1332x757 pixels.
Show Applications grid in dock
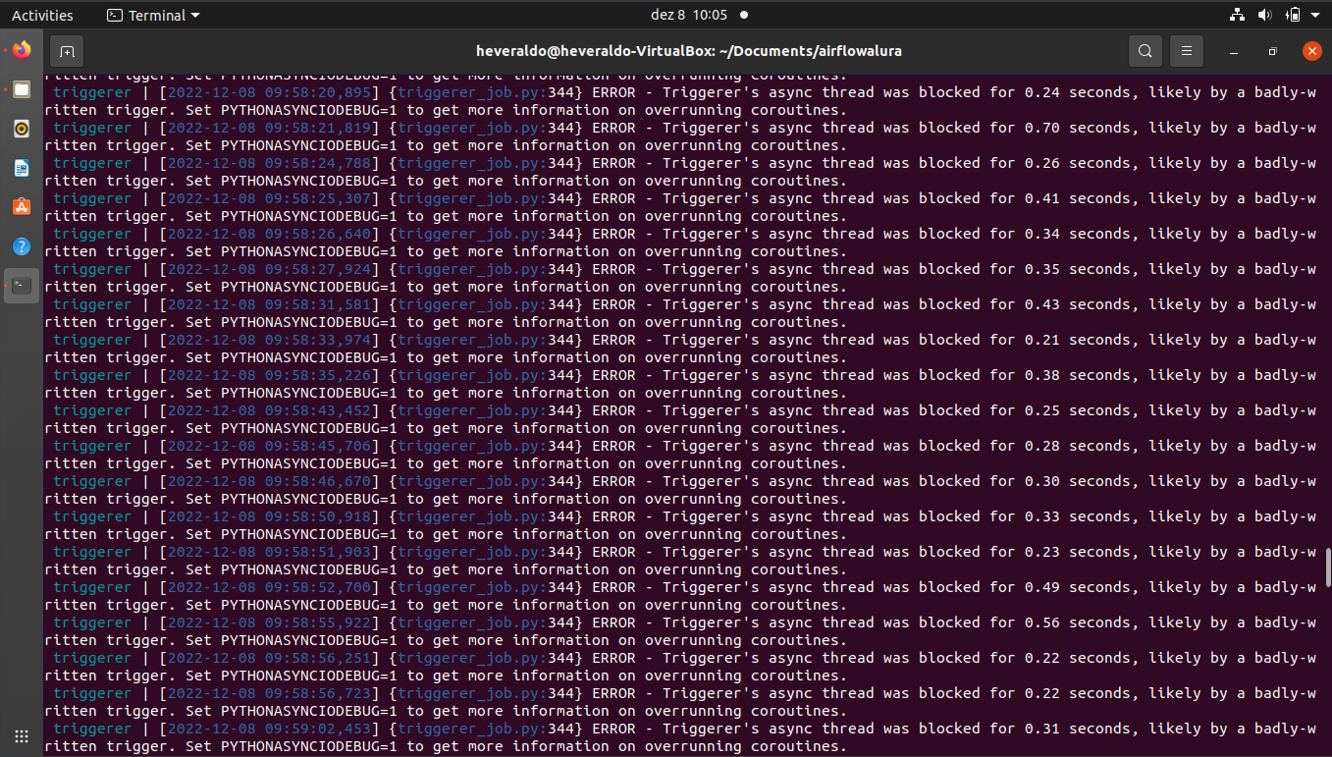tap(22, 735)
